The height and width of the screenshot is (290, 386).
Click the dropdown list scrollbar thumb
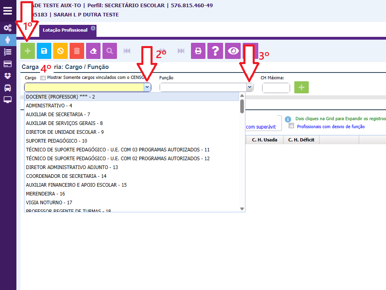tap(242, 107)
